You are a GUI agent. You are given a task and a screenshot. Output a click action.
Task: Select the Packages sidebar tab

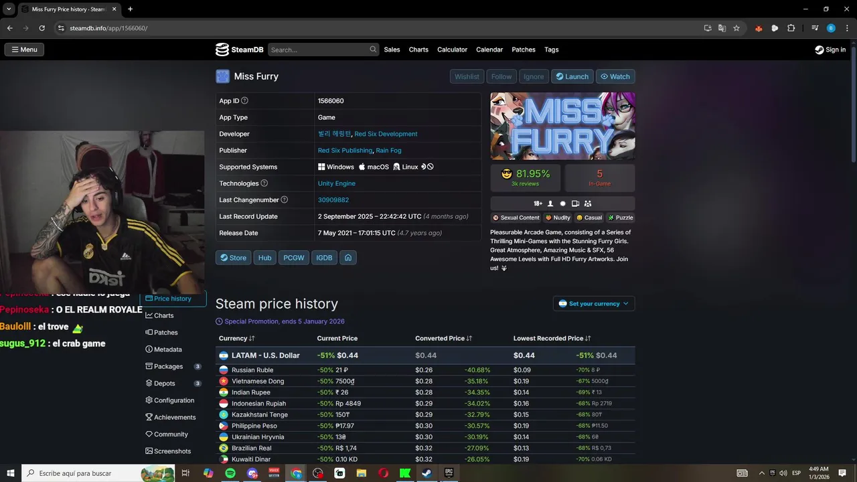173,366
